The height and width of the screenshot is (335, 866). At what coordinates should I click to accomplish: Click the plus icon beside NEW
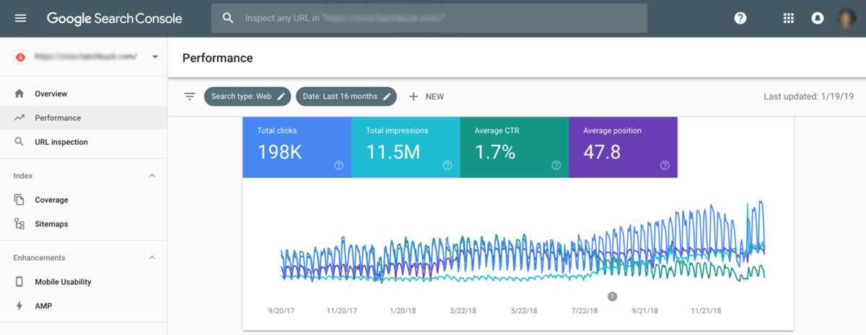click(x=414, y=97)
